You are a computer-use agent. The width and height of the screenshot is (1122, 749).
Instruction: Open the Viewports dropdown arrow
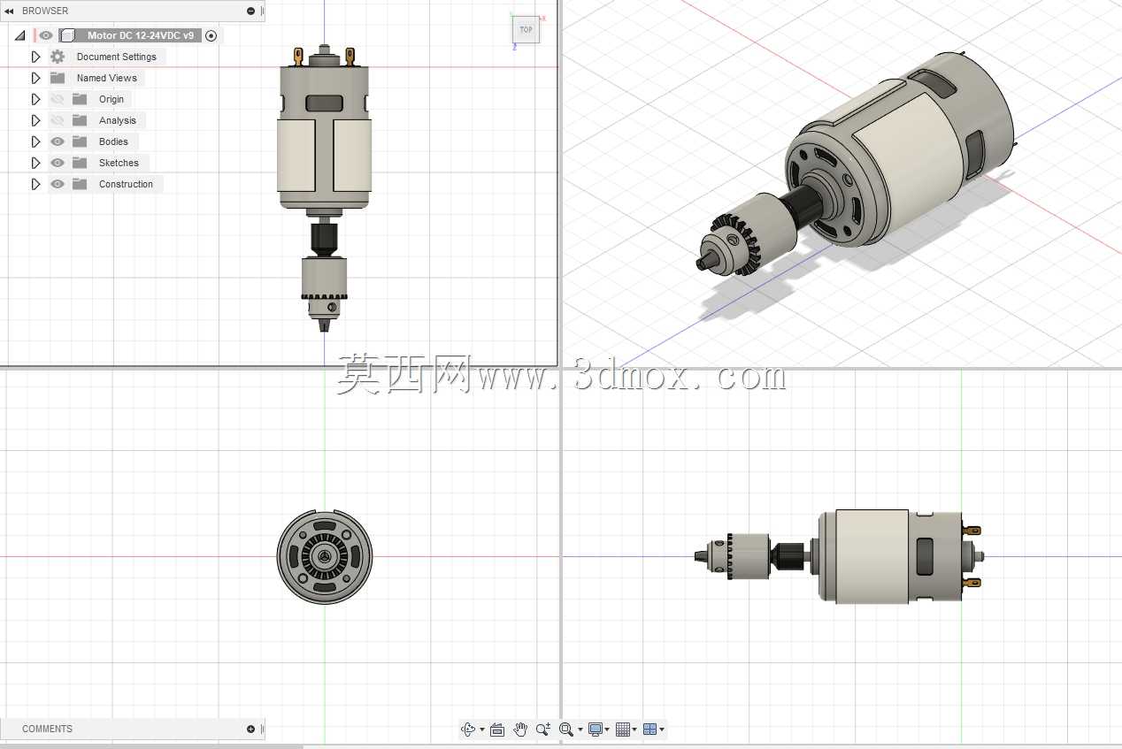click(662, 730)
